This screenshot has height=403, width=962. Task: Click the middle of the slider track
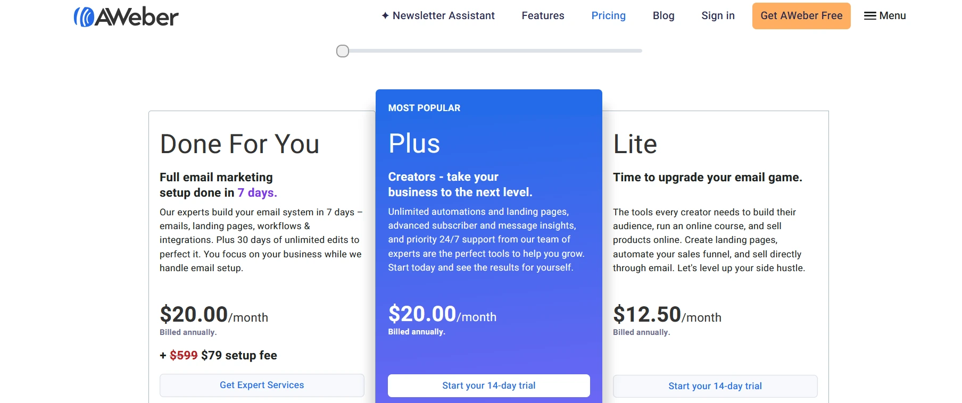click(x=490, y=51)
